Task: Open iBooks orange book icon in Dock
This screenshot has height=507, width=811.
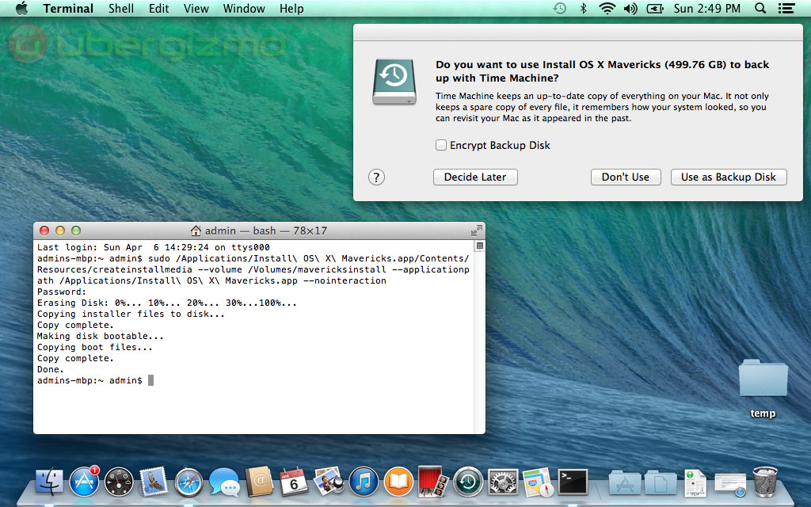Action: (398, 482)
